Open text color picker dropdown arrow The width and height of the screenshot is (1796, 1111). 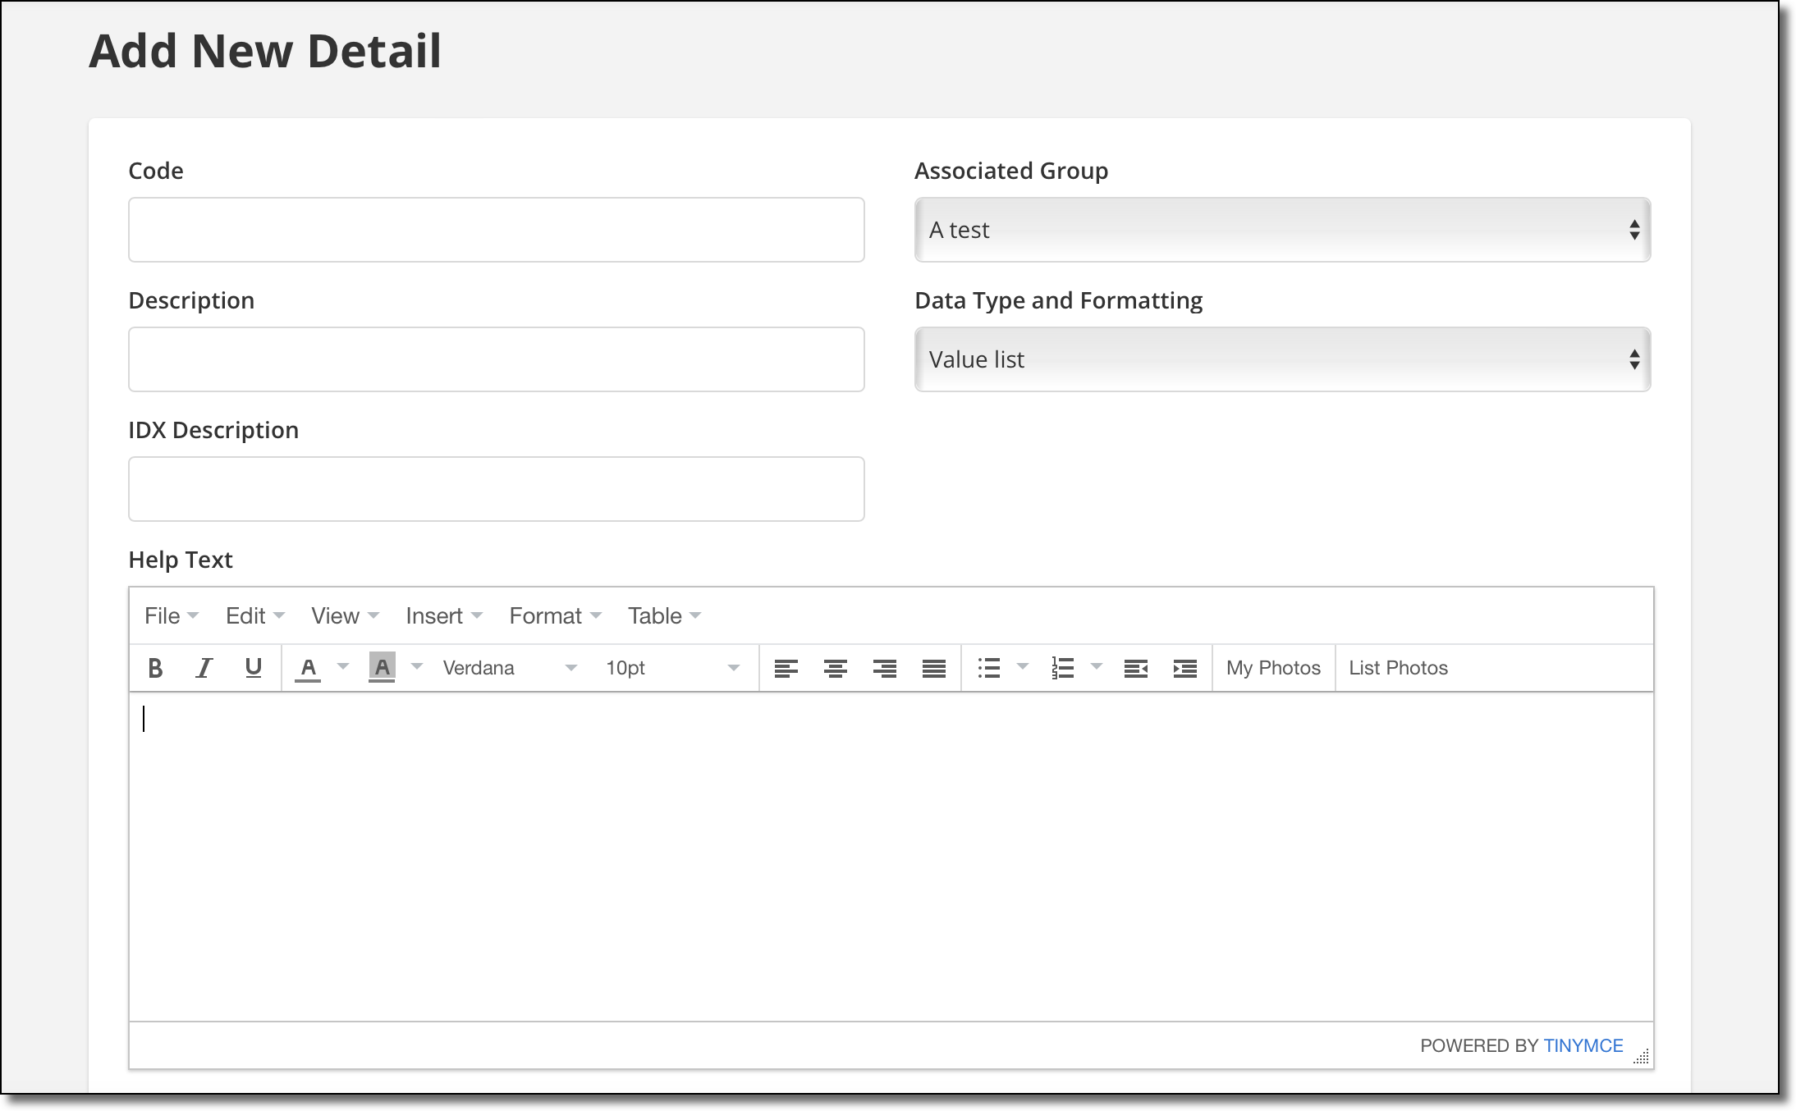tap(344, 667)
